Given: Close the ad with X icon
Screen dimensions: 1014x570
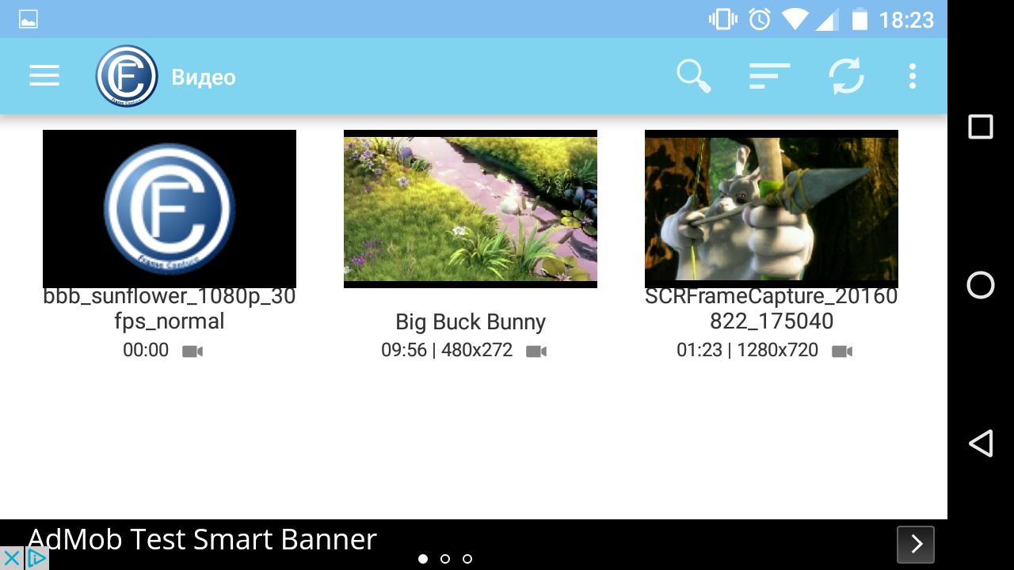Looking at the screenshot, I should [x=11, y=558].
